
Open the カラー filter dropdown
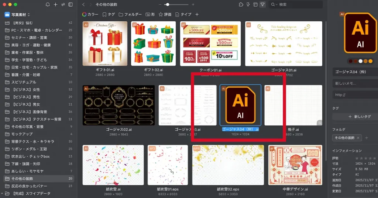pos(90,14)
